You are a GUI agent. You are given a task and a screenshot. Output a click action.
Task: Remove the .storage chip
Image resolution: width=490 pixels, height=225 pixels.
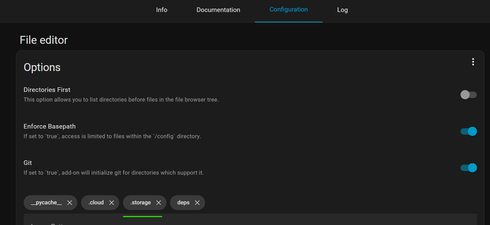(x=159, y=203)
